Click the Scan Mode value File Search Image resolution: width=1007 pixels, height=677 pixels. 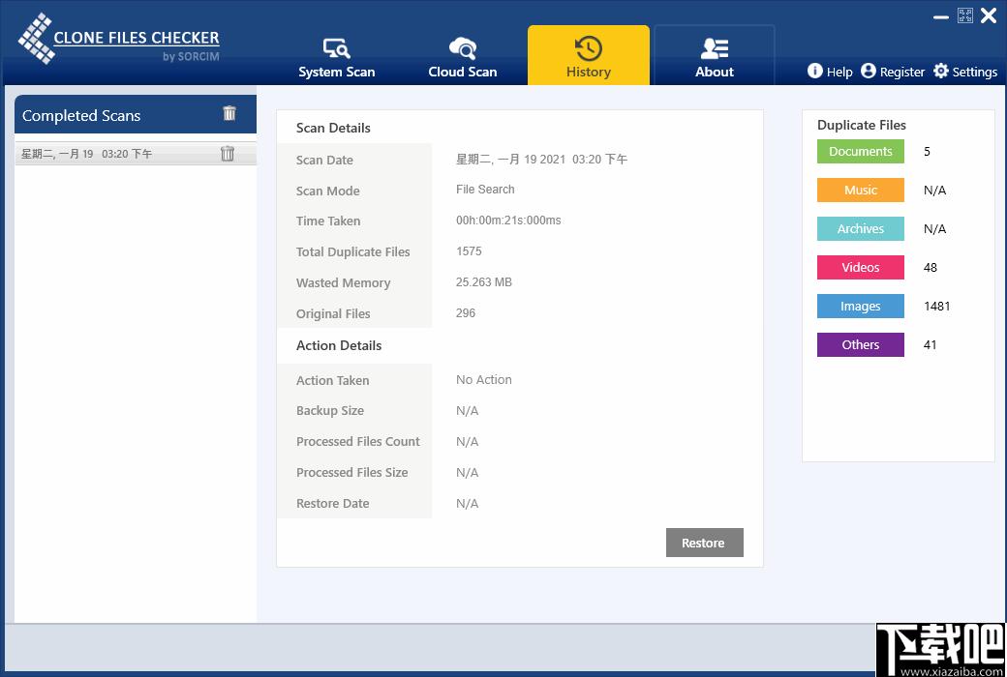[x=485, y=190]
